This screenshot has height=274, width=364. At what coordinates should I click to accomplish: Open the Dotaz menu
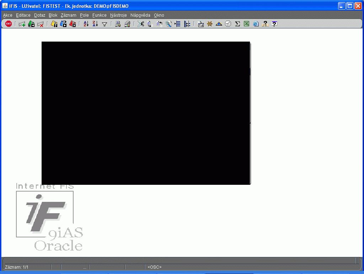[40, 15]
